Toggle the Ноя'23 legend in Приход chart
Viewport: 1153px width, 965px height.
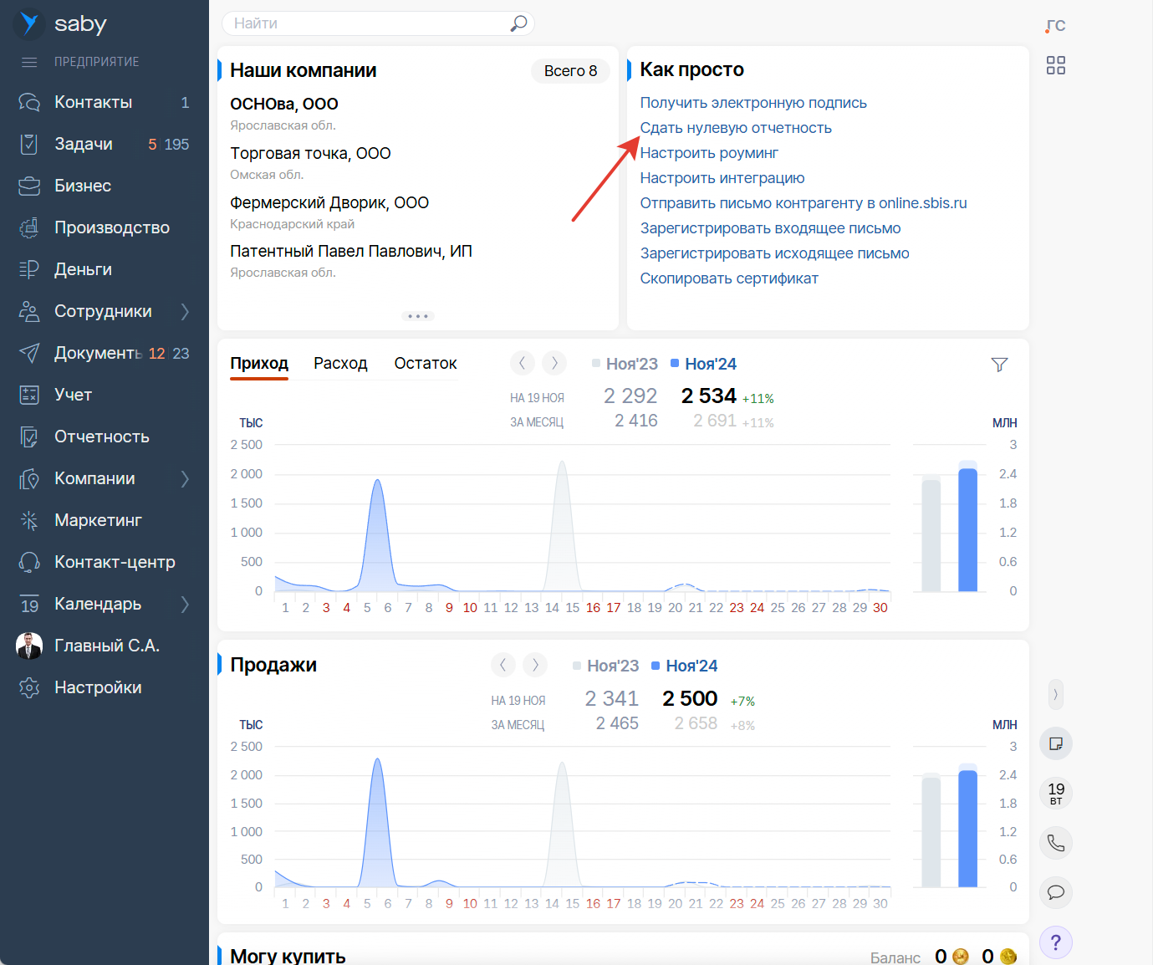click(625, 364)
